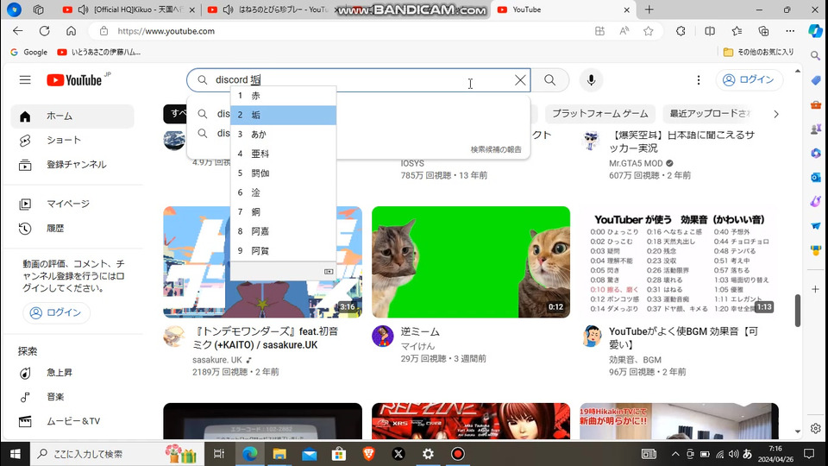Viewport: 828px width, 466px height.
Task: Open ムービー＆TV in the sidebar
Action: point(72,421)
